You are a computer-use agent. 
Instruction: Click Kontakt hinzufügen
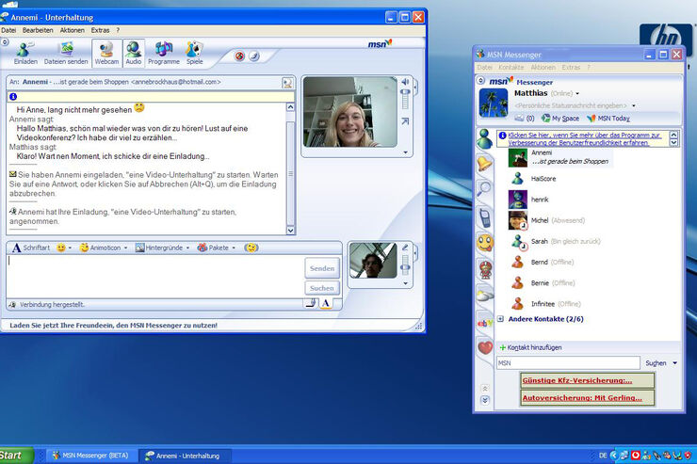click(530, 347)
